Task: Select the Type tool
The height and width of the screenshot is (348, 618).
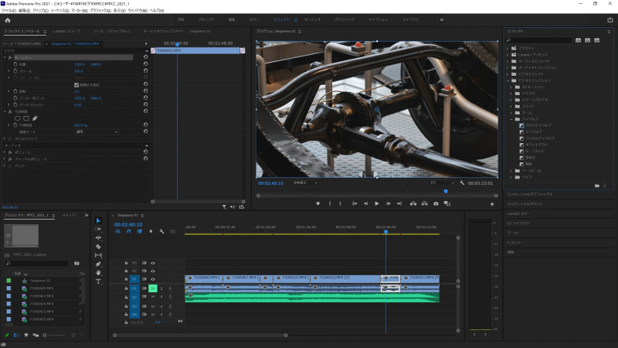Action: point(98,281)
